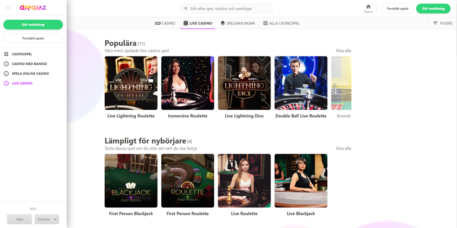Viewport: 457px width, 228px height.
Task: Focus the game search field
Action: 227,9
